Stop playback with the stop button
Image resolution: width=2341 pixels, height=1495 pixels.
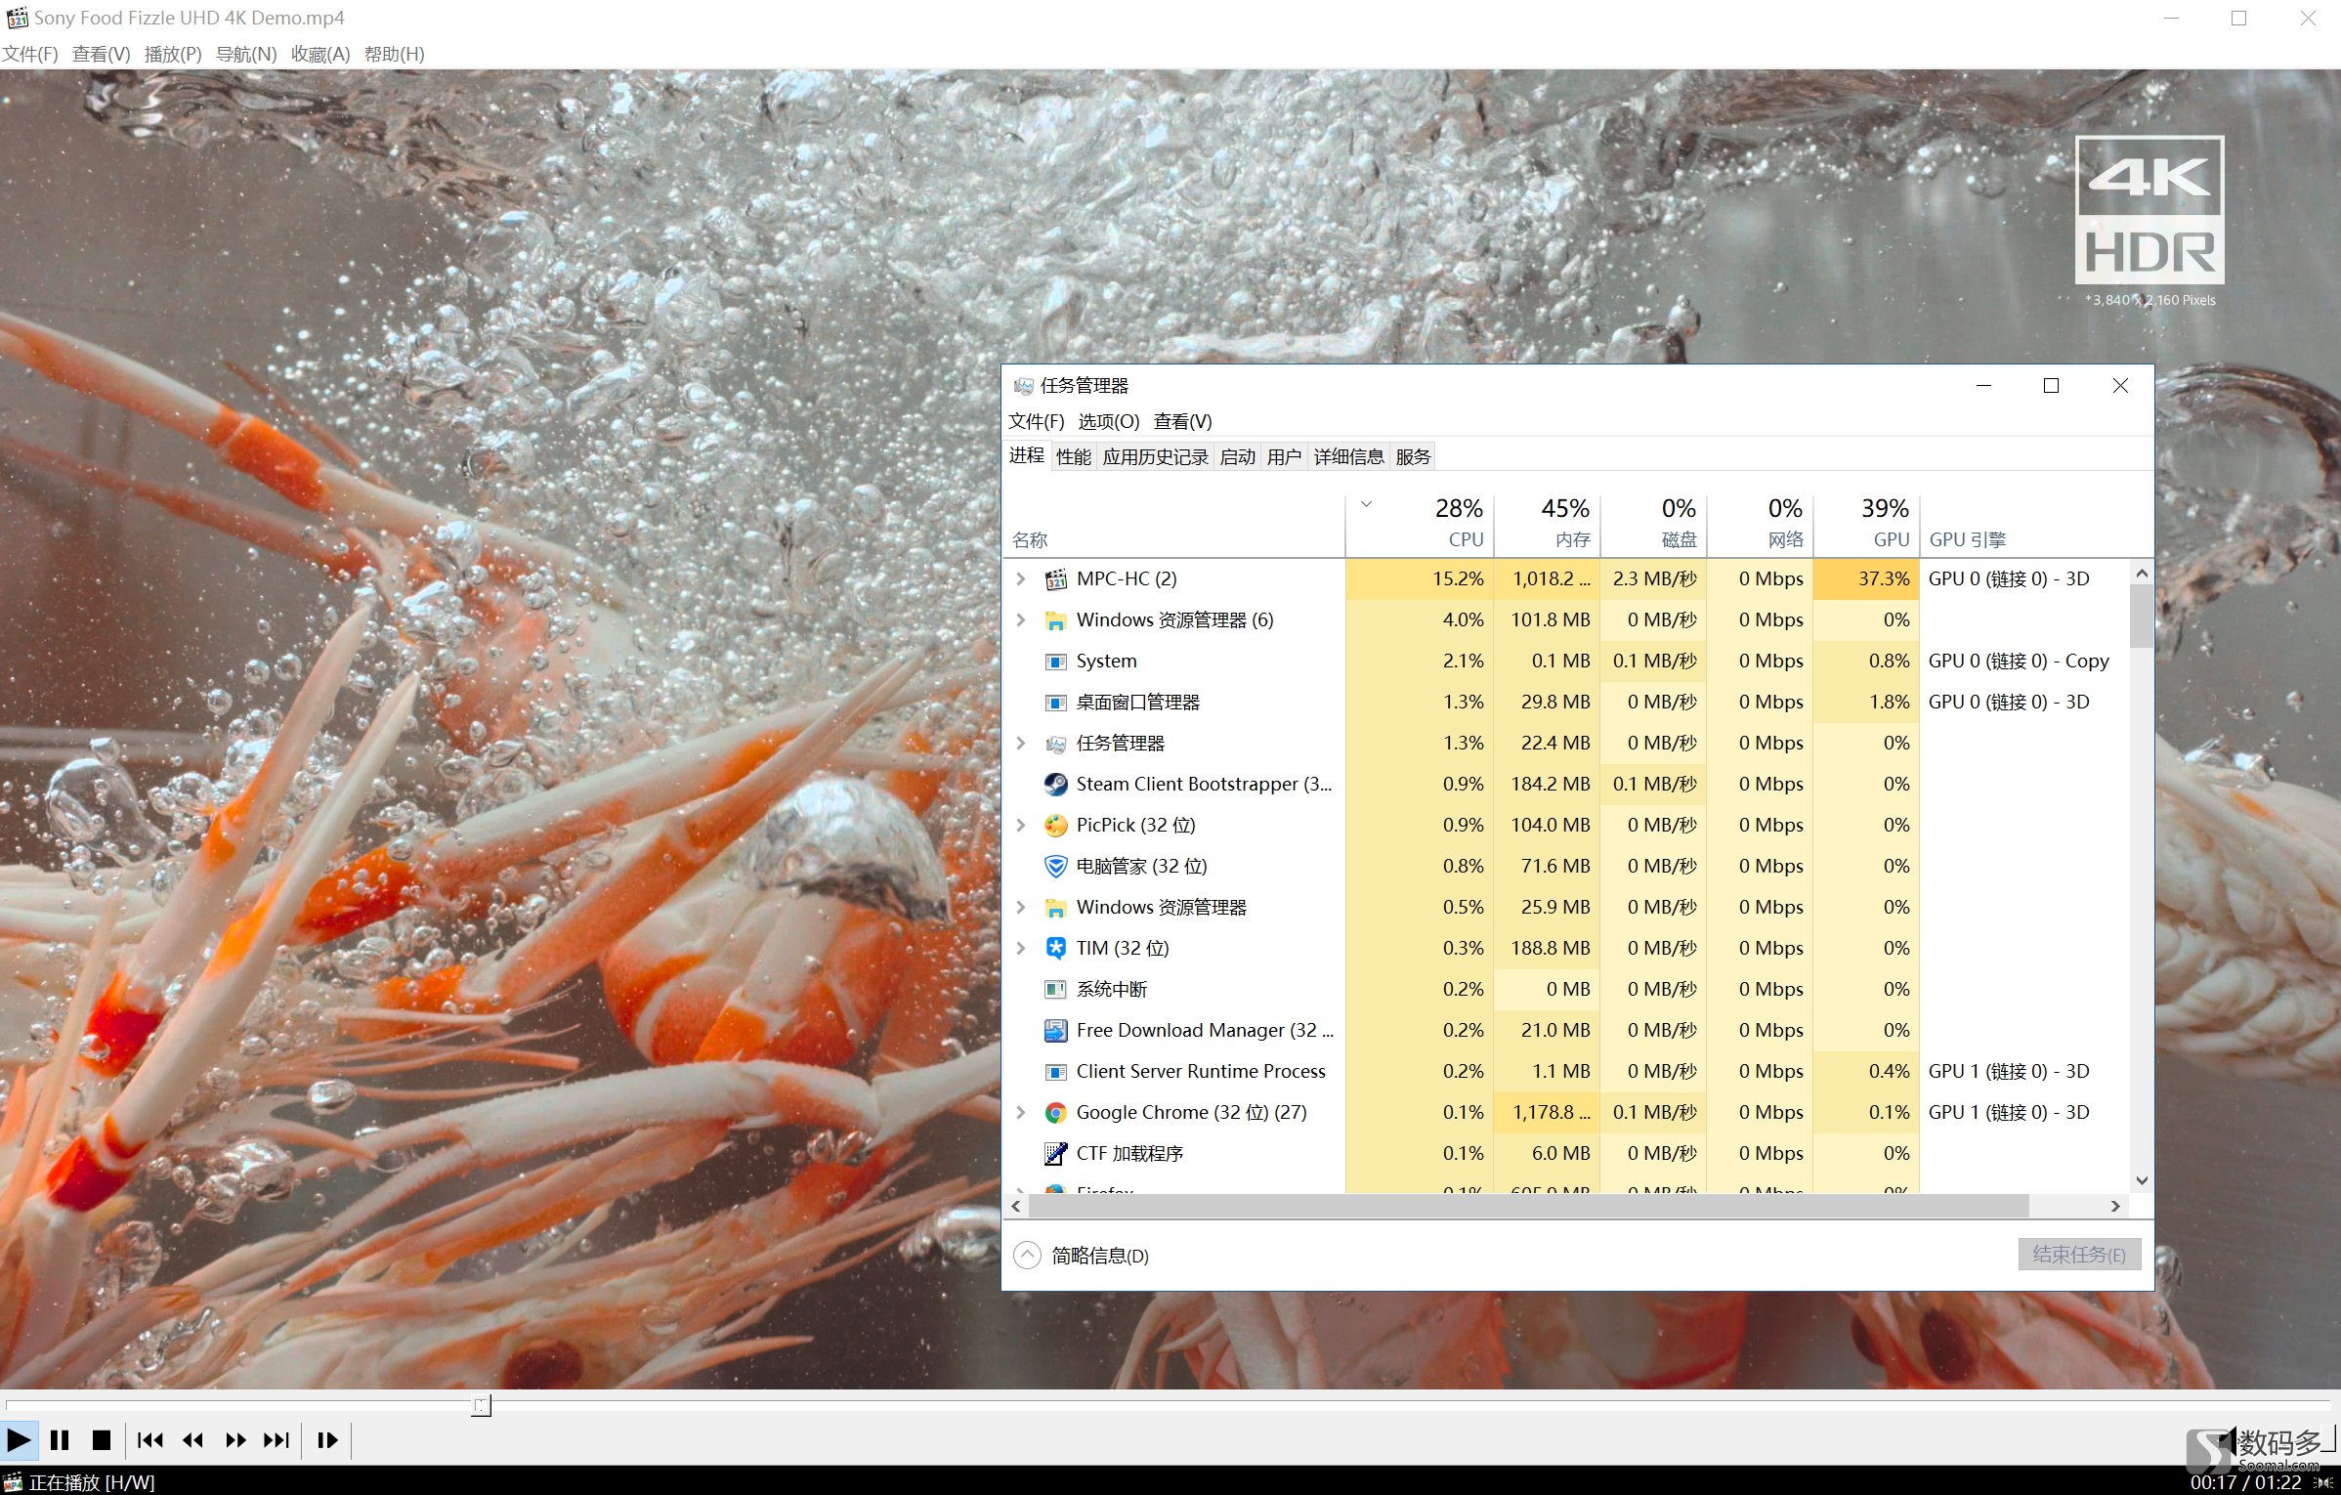(101, 1439)
